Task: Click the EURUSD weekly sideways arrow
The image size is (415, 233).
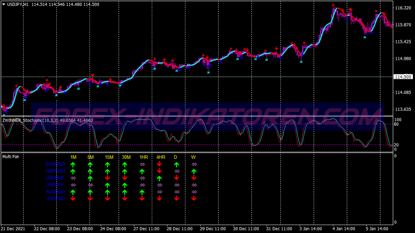Action: [194, 164]
